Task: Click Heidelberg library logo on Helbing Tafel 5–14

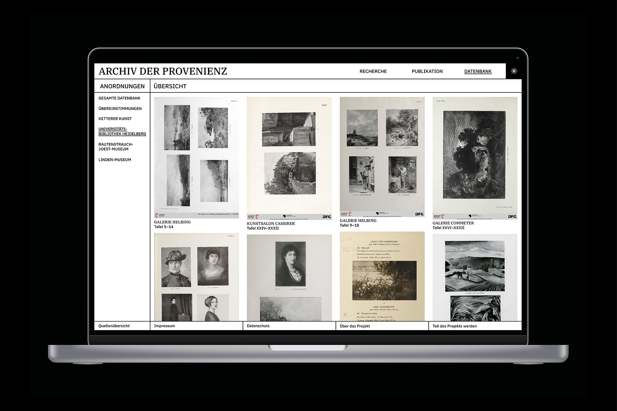Action: click(x=160, y=215)
